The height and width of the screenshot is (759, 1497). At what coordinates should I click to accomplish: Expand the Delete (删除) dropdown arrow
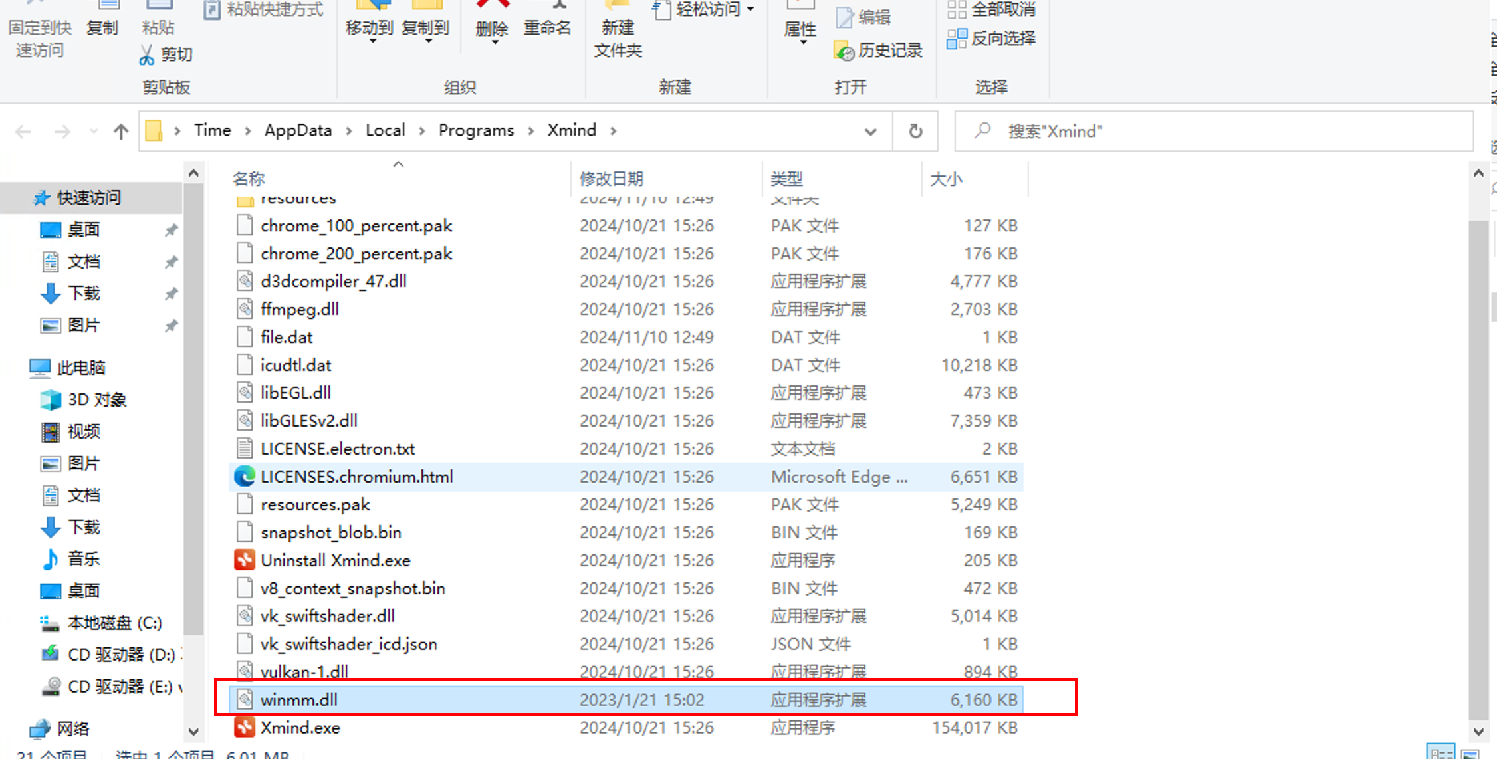coord(495,43)
